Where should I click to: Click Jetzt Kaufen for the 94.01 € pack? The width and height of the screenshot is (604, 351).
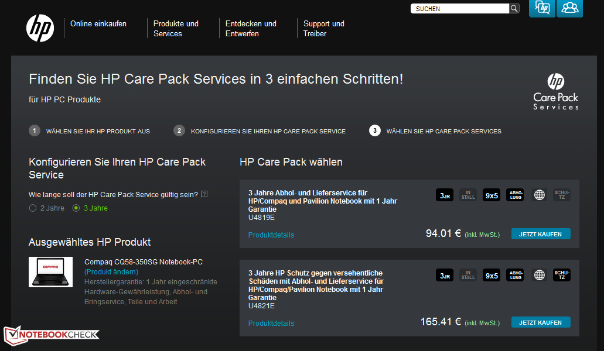click(540, 234)
